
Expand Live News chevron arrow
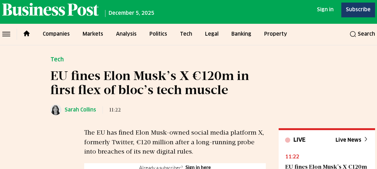click(x=366, y=139)
